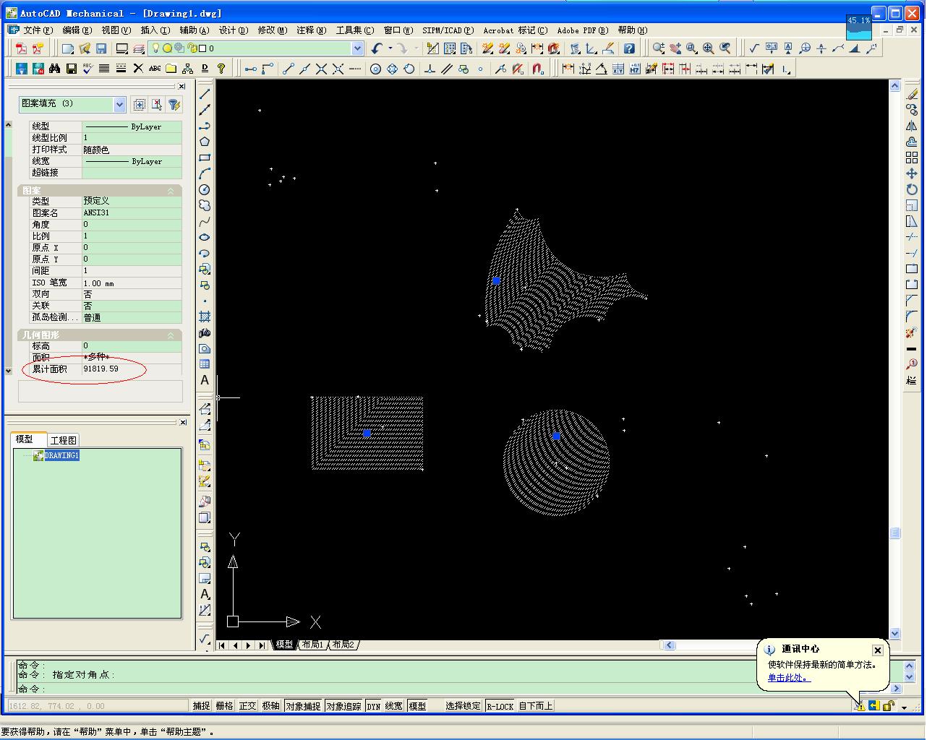Open the 修改(M) menu

point(272,30)
